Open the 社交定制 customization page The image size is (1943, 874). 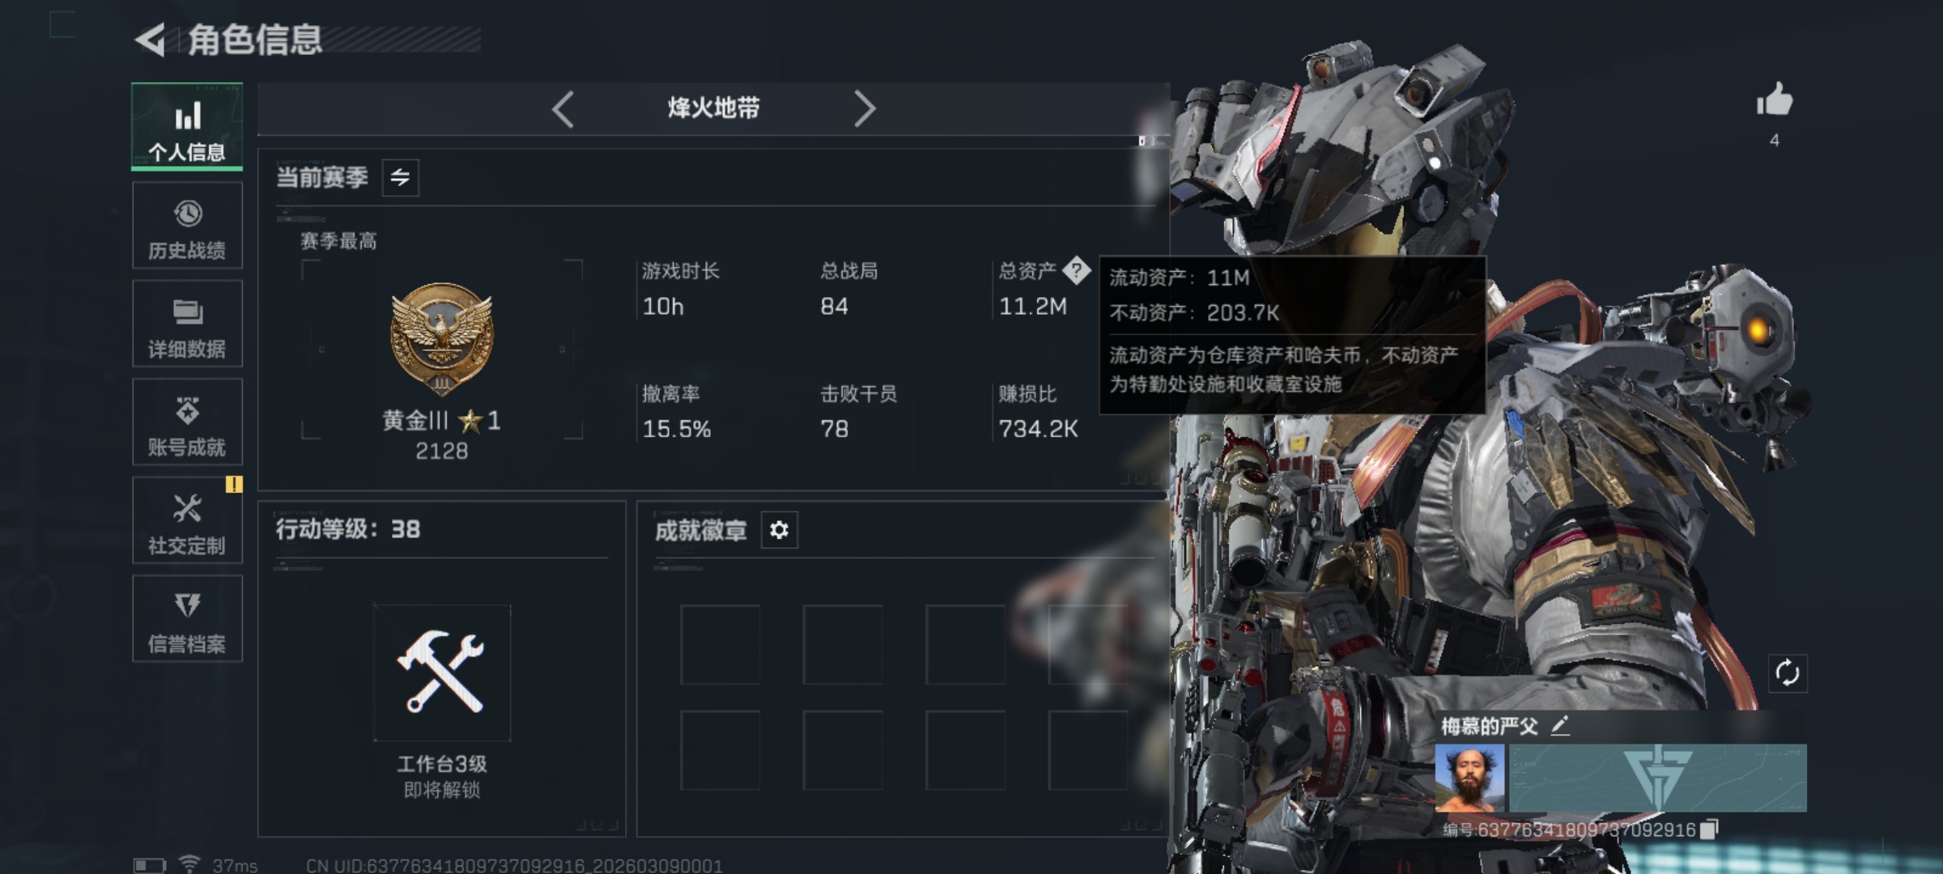click(x=187, y=520)
